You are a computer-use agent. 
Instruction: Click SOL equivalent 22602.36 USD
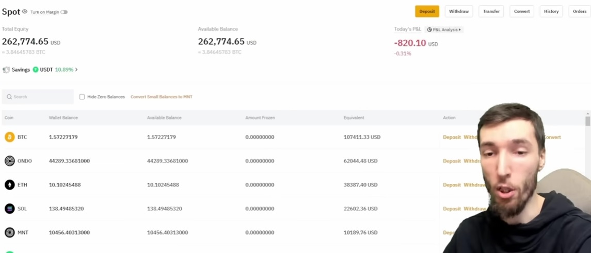coord(360,209)
